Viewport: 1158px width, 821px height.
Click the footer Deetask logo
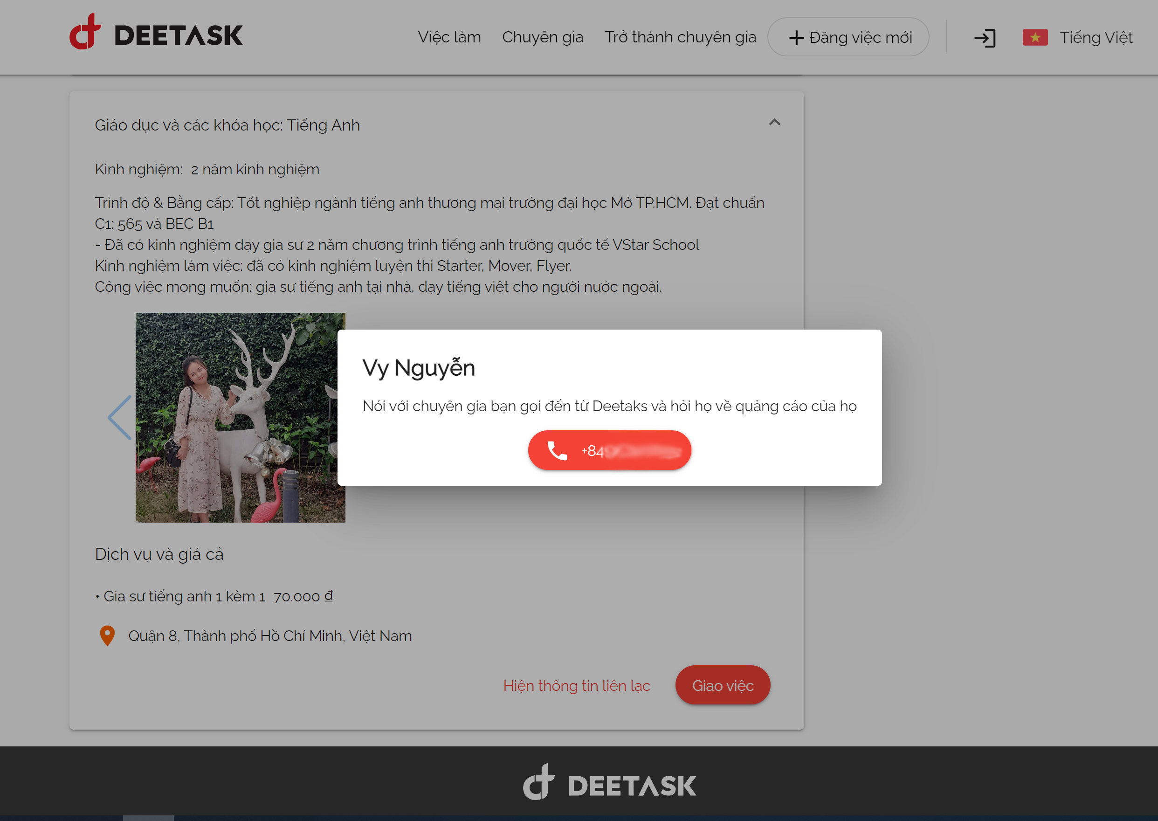coord(609,783)
